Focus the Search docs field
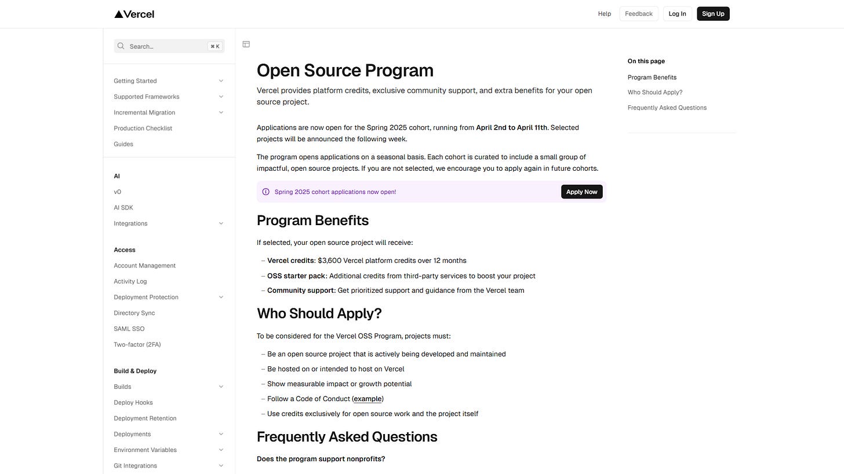 [169, 46]
